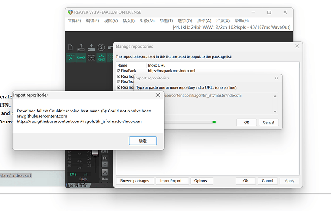Click Cancel in Import repositories dialog
The height and width of the screenshot is (211, 331).
tap(269, 122)
